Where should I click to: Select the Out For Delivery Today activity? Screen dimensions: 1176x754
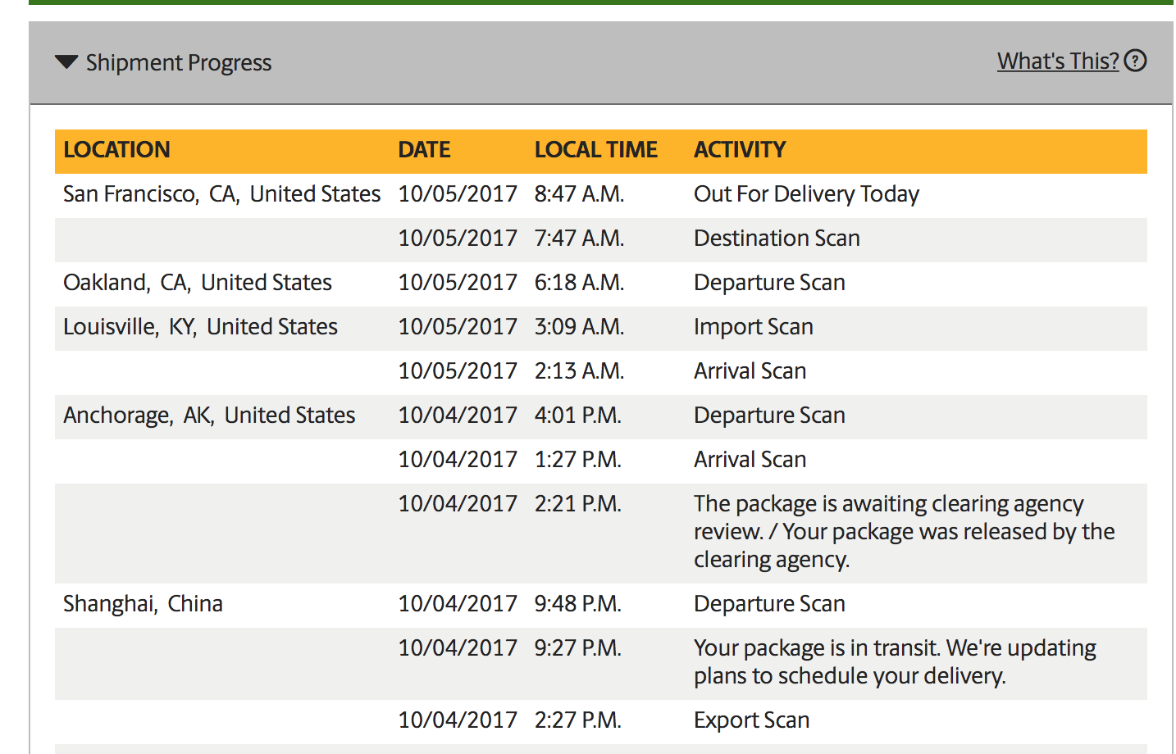point(806,194)
